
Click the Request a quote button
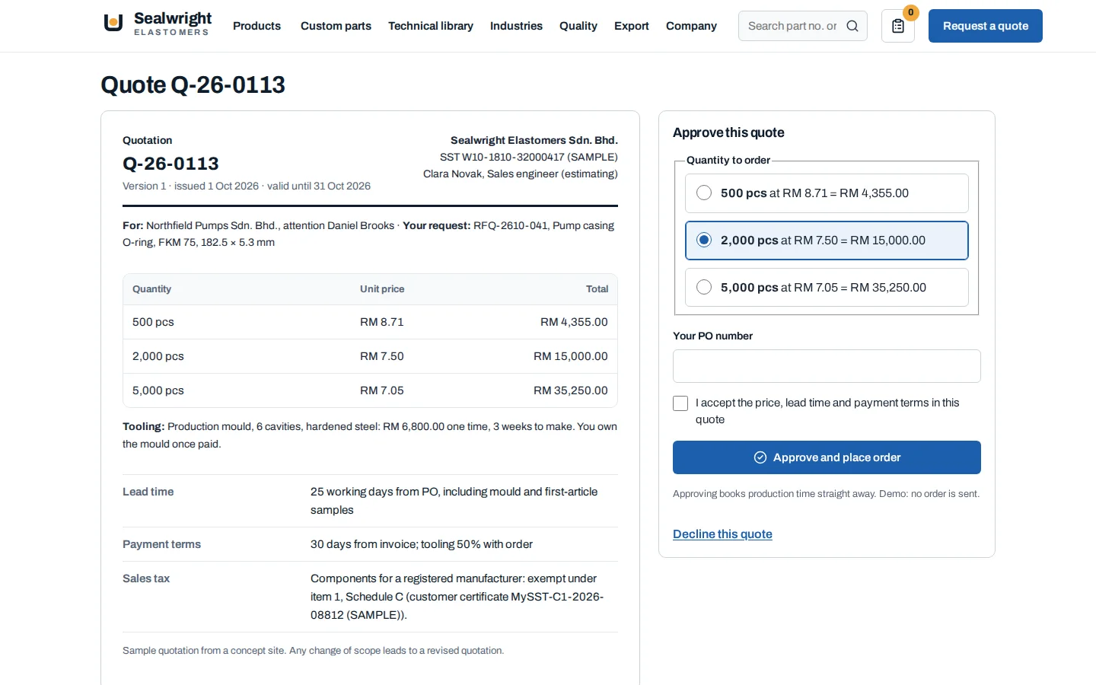pyautogui.click(x=986, y=26)
